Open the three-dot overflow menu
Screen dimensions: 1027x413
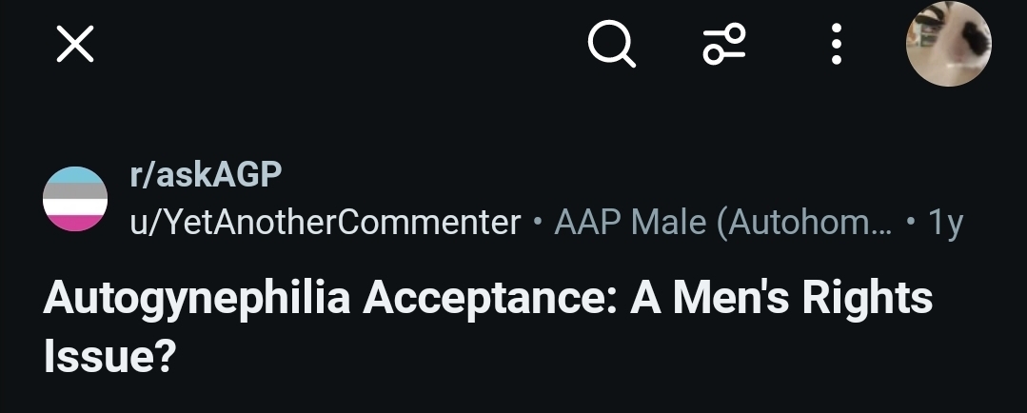[x=836, y=45]
